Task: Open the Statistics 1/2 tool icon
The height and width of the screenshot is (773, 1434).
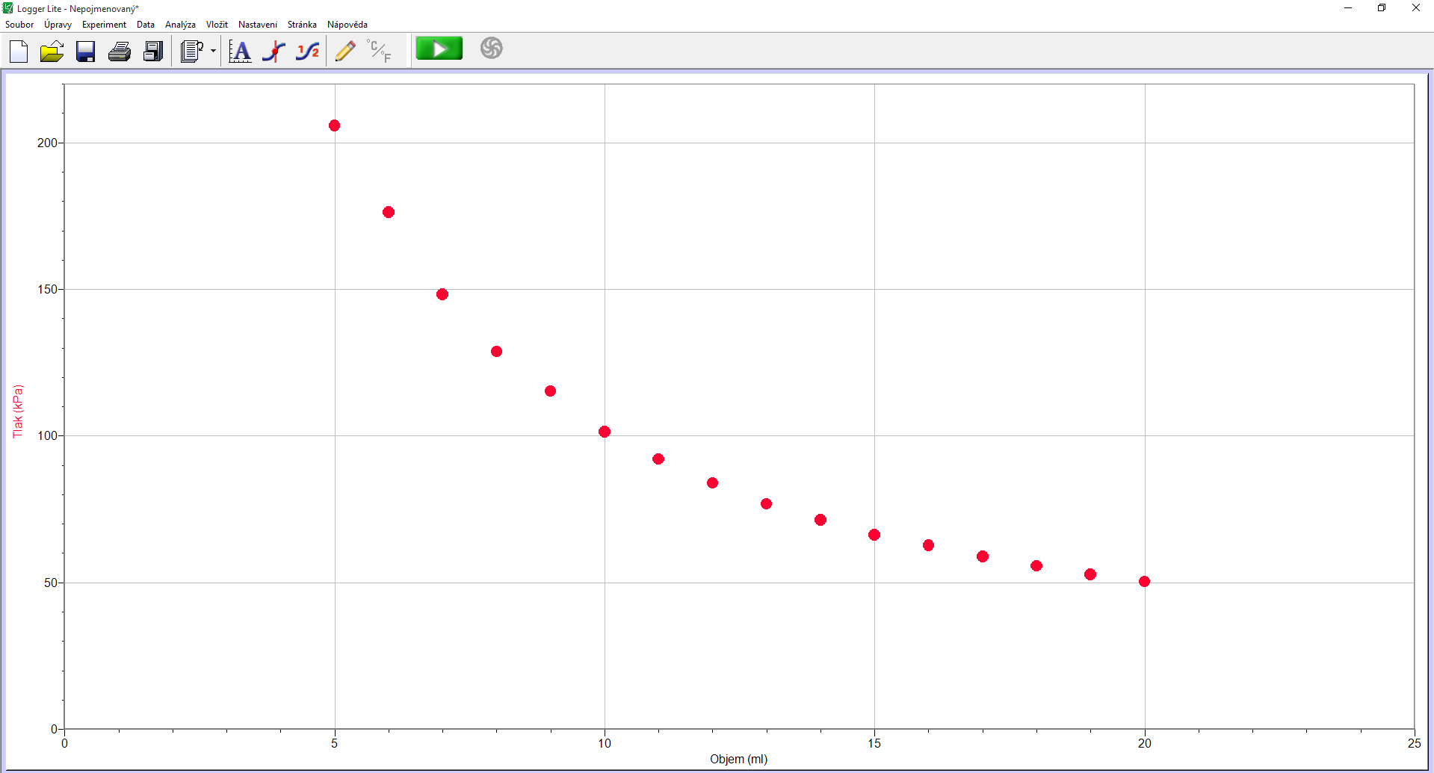Action: pos(308,52)
